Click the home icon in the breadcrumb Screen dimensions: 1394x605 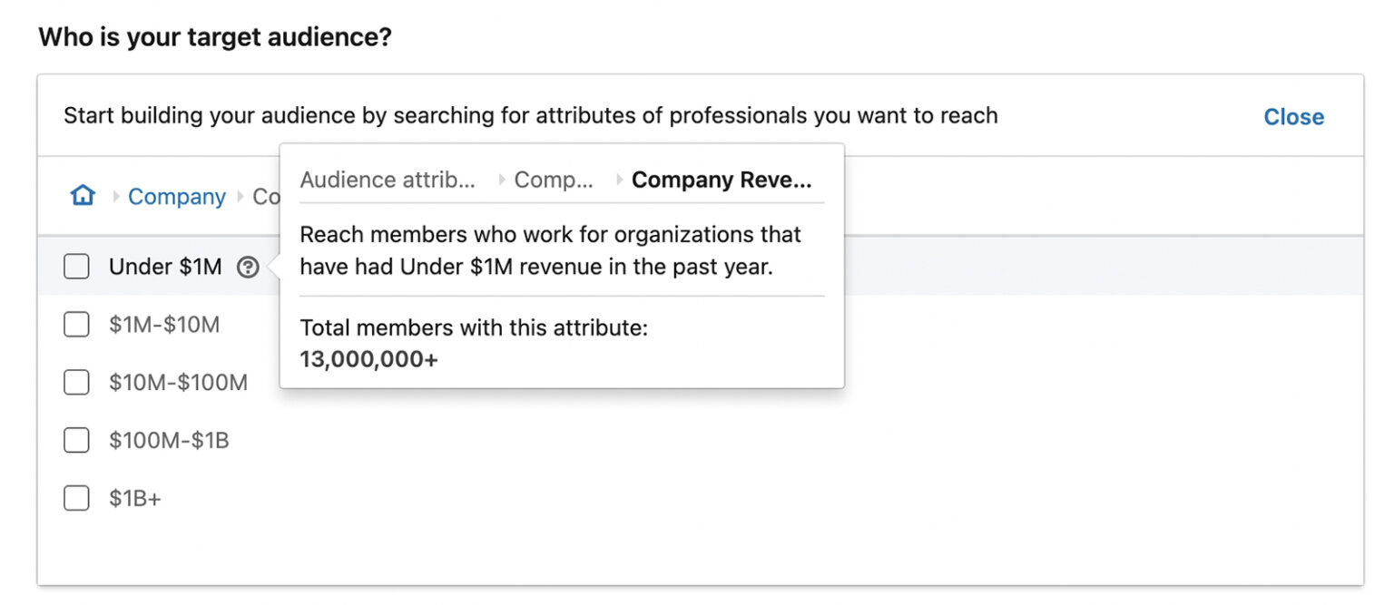(x=82, y=196)
